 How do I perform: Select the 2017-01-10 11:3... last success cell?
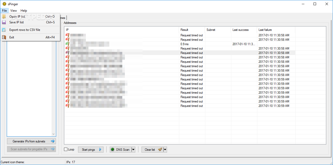click(244, 44)
